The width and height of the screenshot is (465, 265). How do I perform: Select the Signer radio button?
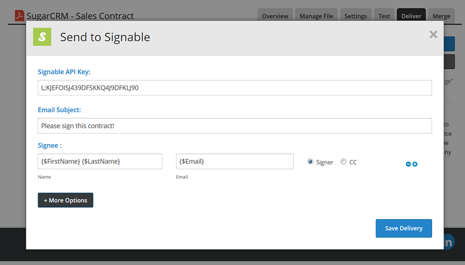point(311,162)
